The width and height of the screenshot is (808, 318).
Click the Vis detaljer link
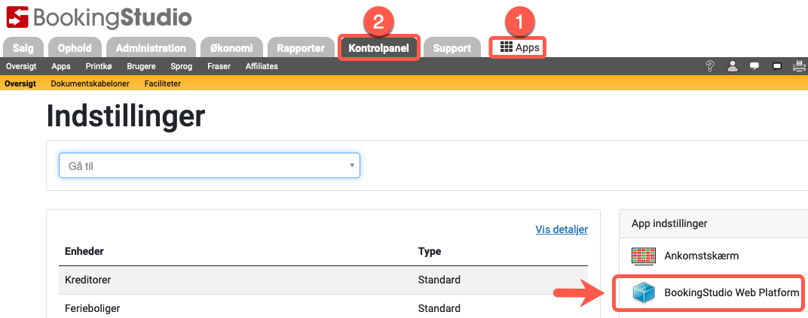coord(562,229)
